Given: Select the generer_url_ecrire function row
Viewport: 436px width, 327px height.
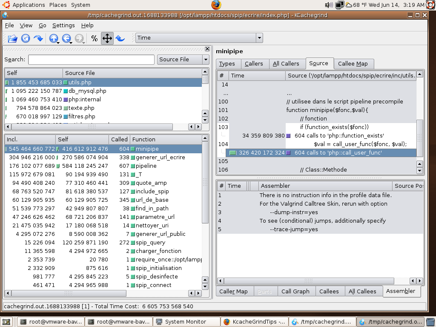Looking at the screenshot, I should [x=103, y=158].
